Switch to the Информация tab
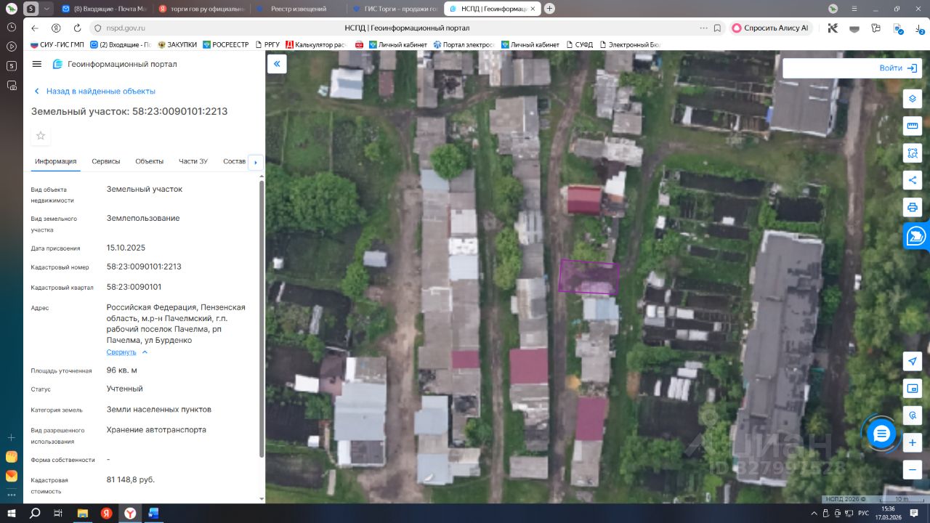930x523 pixels. point(55,161)
